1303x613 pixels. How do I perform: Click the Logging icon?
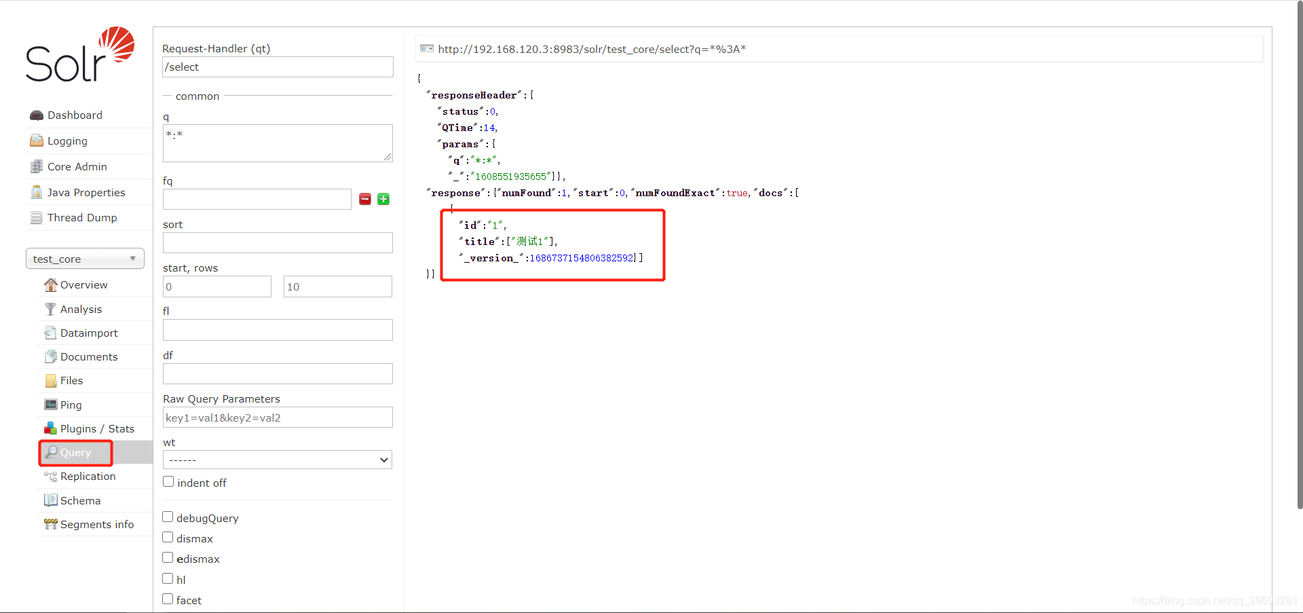[37, 141]
